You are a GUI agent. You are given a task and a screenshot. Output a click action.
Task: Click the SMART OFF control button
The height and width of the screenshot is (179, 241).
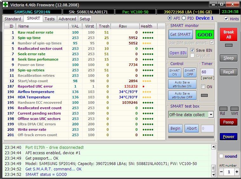(190, 72)
